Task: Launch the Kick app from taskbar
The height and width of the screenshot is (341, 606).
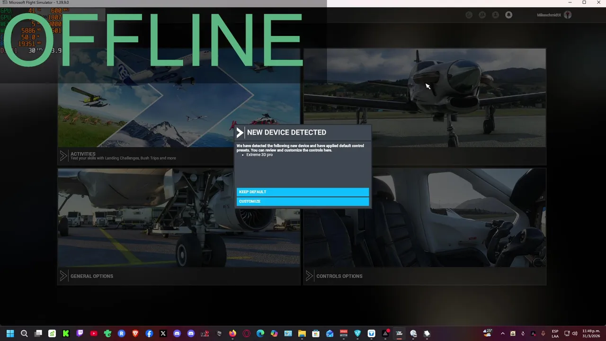Action: tap(66, 333)
